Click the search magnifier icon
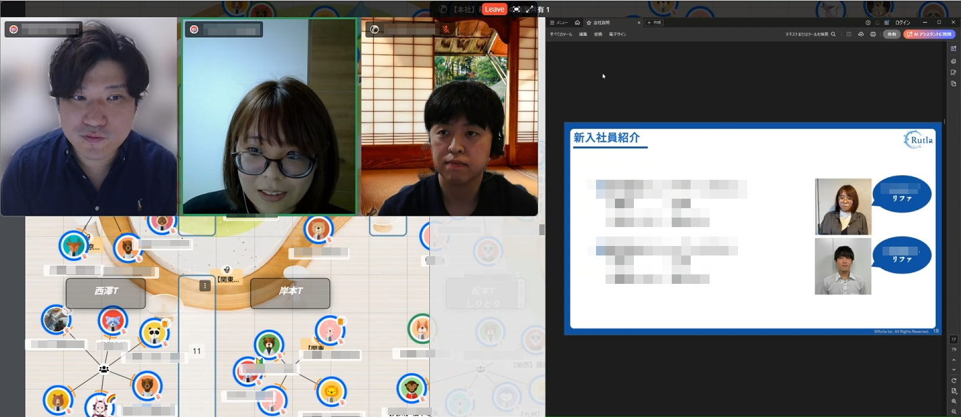The width and height of the screenshot is (961, 417). coord(833,34)
